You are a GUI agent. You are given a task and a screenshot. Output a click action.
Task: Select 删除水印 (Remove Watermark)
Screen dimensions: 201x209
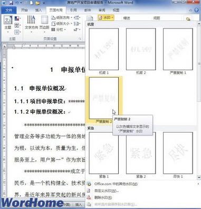point(103,197)
